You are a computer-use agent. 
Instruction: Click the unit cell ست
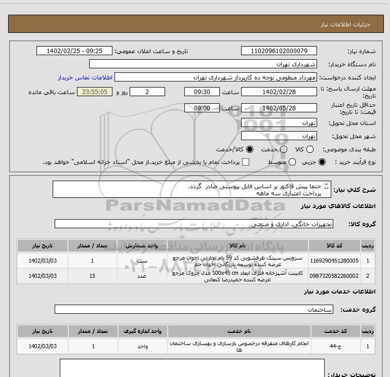pyautogui.click(x=142, y=261)
